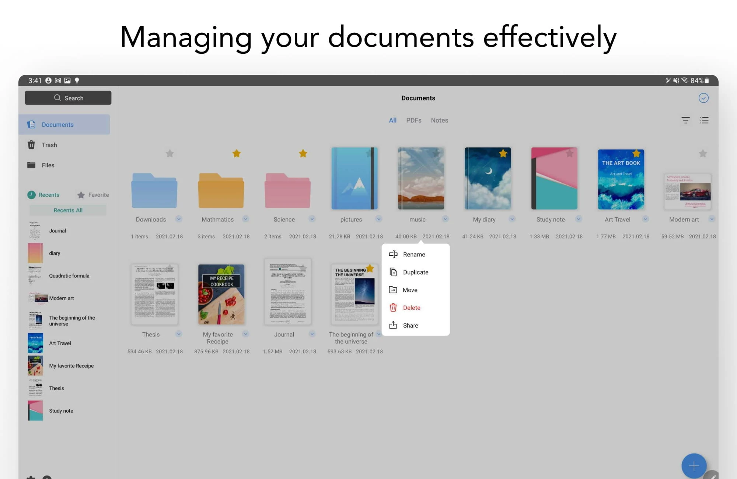
Task: Open the music notebook cover
Action: [421, 178]
